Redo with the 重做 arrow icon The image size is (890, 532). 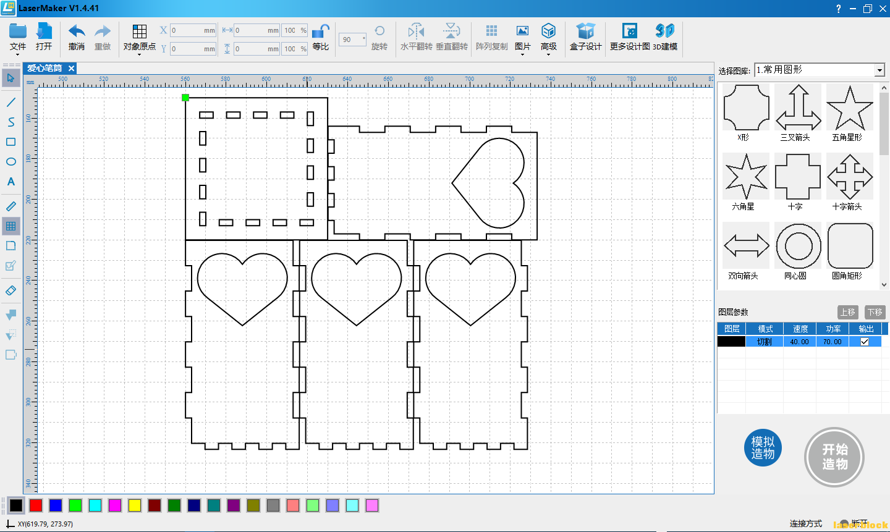pyautogui.click(x=103, y=31)
